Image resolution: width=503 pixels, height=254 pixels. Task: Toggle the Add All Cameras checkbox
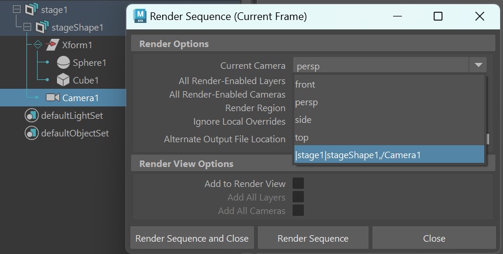(299, 210)
